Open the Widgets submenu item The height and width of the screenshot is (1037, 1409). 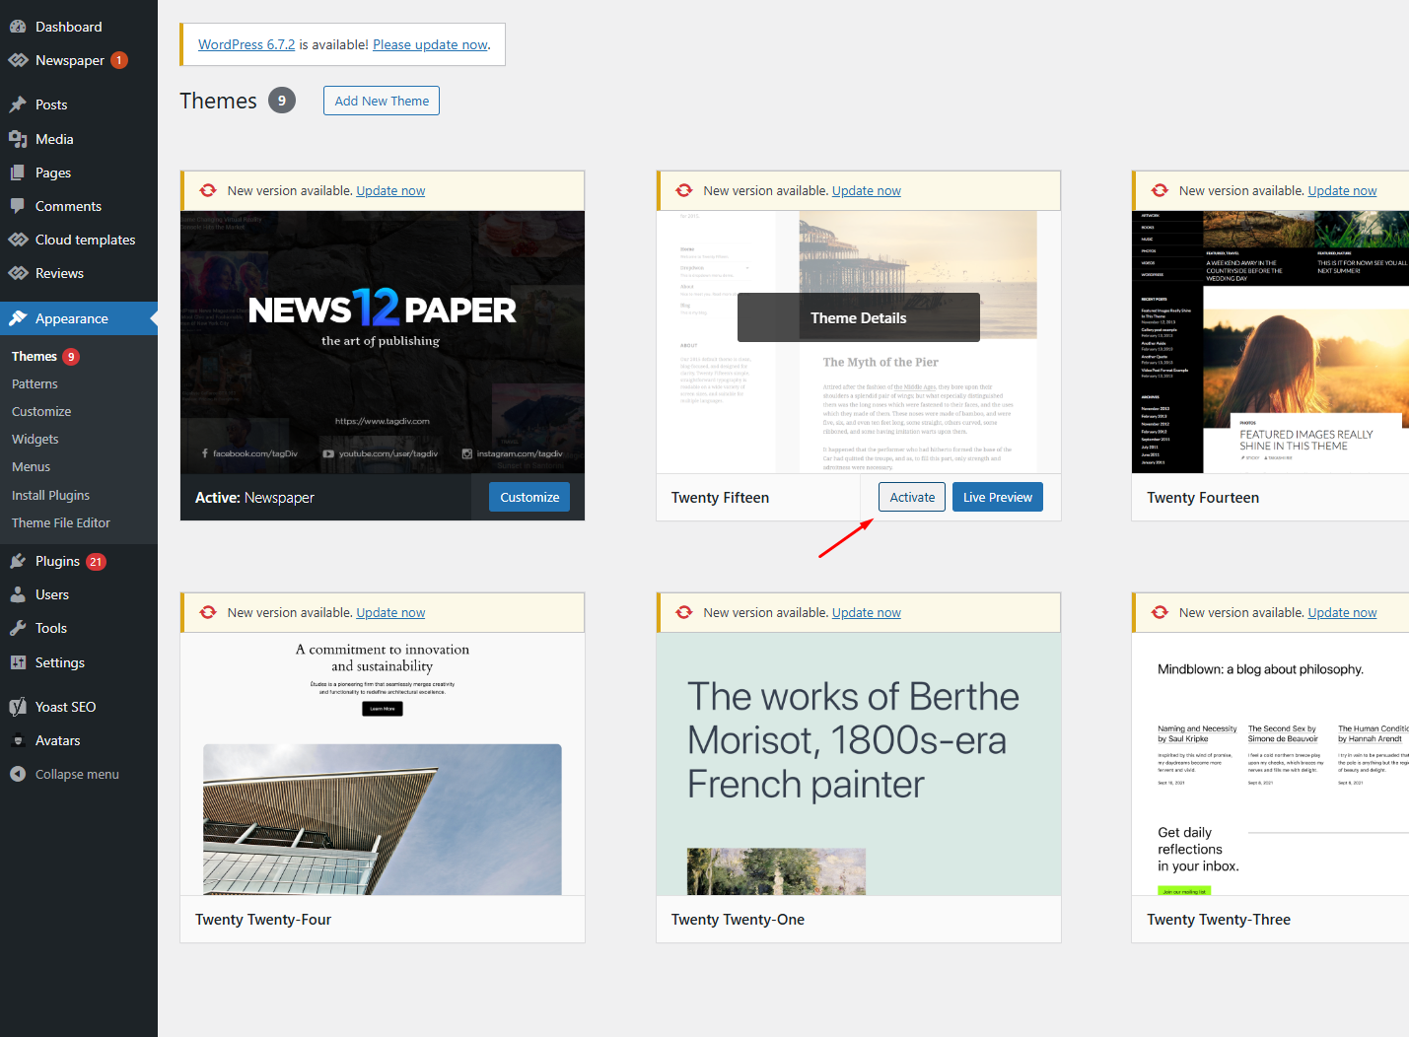(x=35, y=439)
